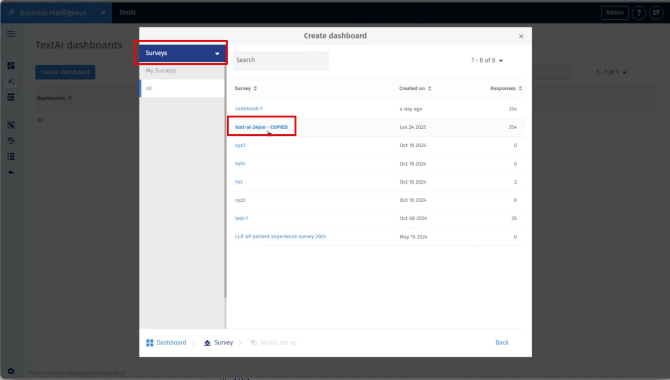Expand the Surveys dropdown
Screen dimensions: 670x380
(x=217, y=53)
